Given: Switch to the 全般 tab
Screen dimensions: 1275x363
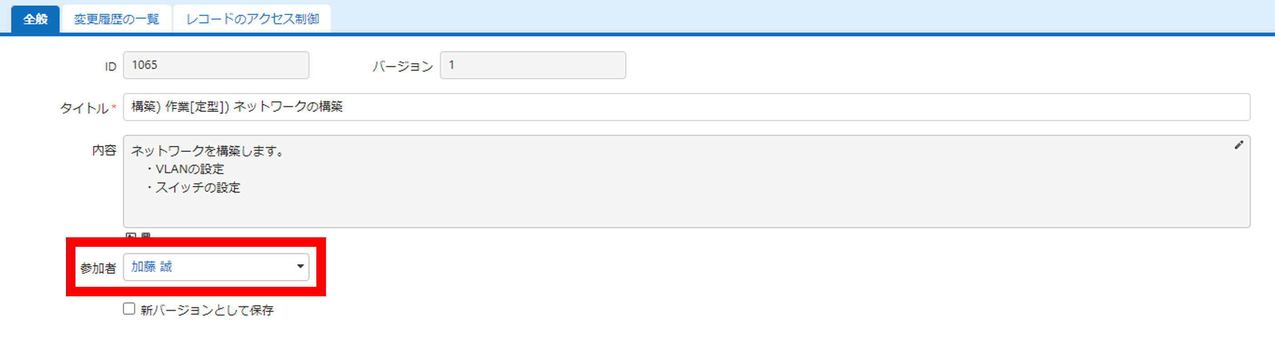Looking at the screenshot, I should [x=35, y=19].
